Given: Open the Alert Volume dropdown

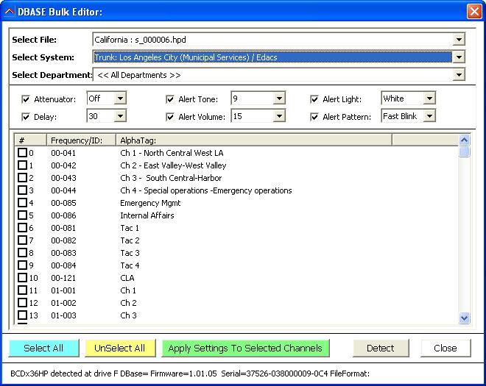Looking at the screenshot, I should (279, 116).
